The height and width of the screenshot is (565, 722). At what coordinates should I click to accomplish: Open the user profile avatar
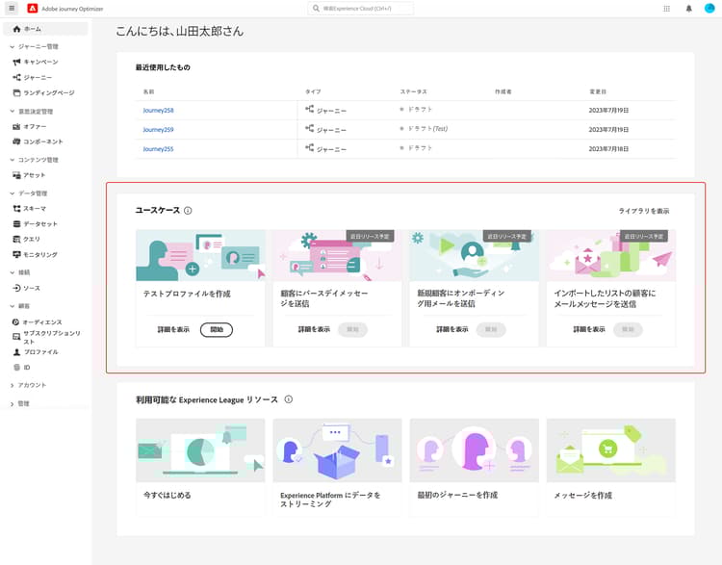pos(709,8)
